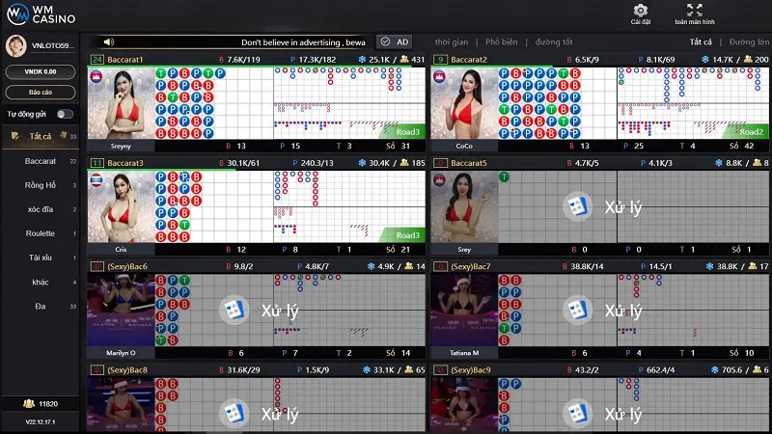This screenshot has width=772, height=434.
Task: Enter fullscreen mode (toàn màn hình)
Action: point(694,14)
